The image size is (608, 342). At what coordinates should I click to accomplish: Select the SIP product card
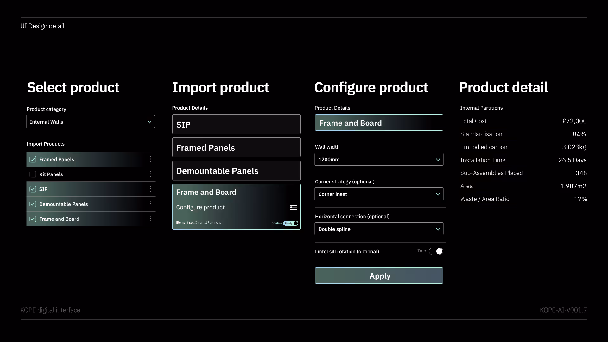(x=236, y=124)
